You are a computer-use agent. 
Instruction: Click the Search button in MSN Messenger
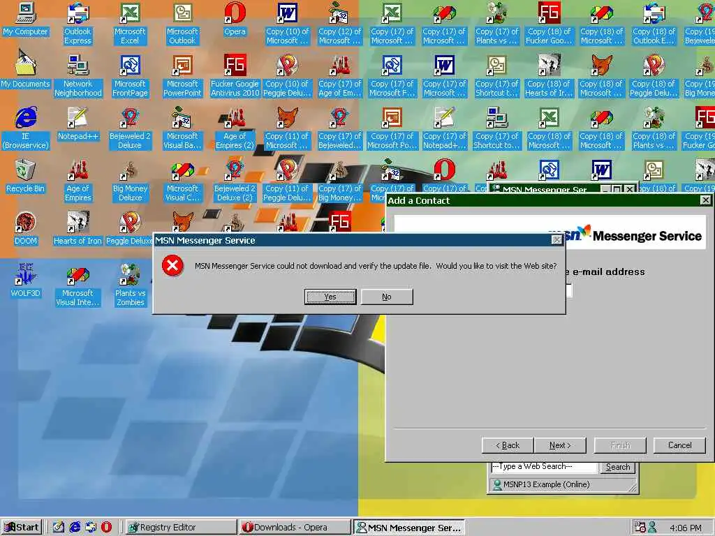pyautogui.click(x=618, y=467)
